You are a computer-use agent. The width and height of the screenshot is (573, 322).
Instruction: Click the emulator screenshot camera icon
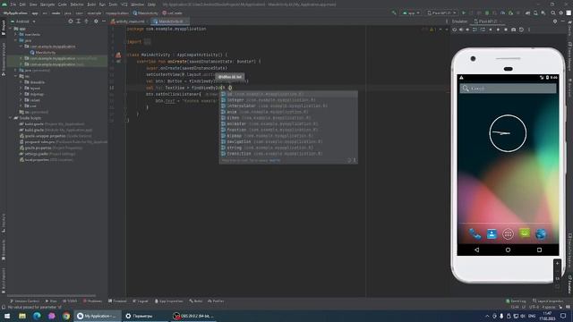pyautogui.click(x=513, y=30)
